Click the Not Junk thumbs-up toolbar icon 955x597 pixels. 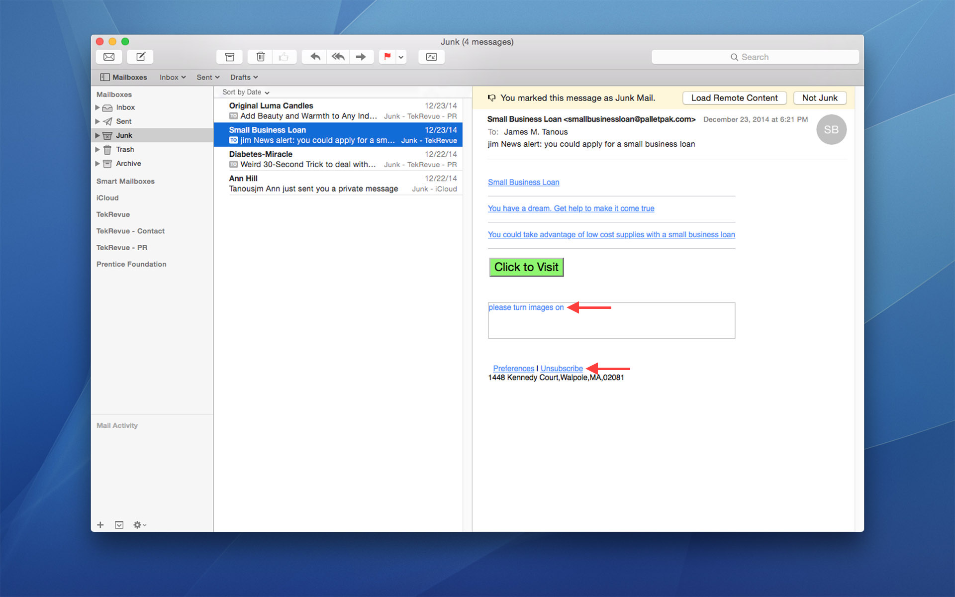[284, 57]
